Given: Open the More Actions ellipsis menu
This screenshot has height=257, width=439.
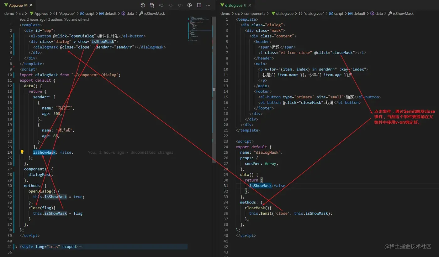Looking at the screenshot, I should 208,5.
